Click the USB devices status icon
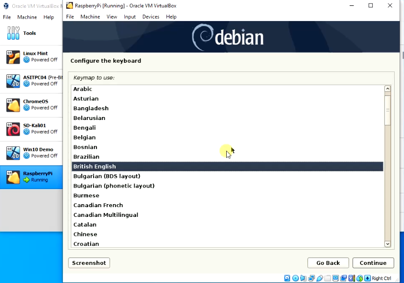The image size is (404, 283). 319,278
